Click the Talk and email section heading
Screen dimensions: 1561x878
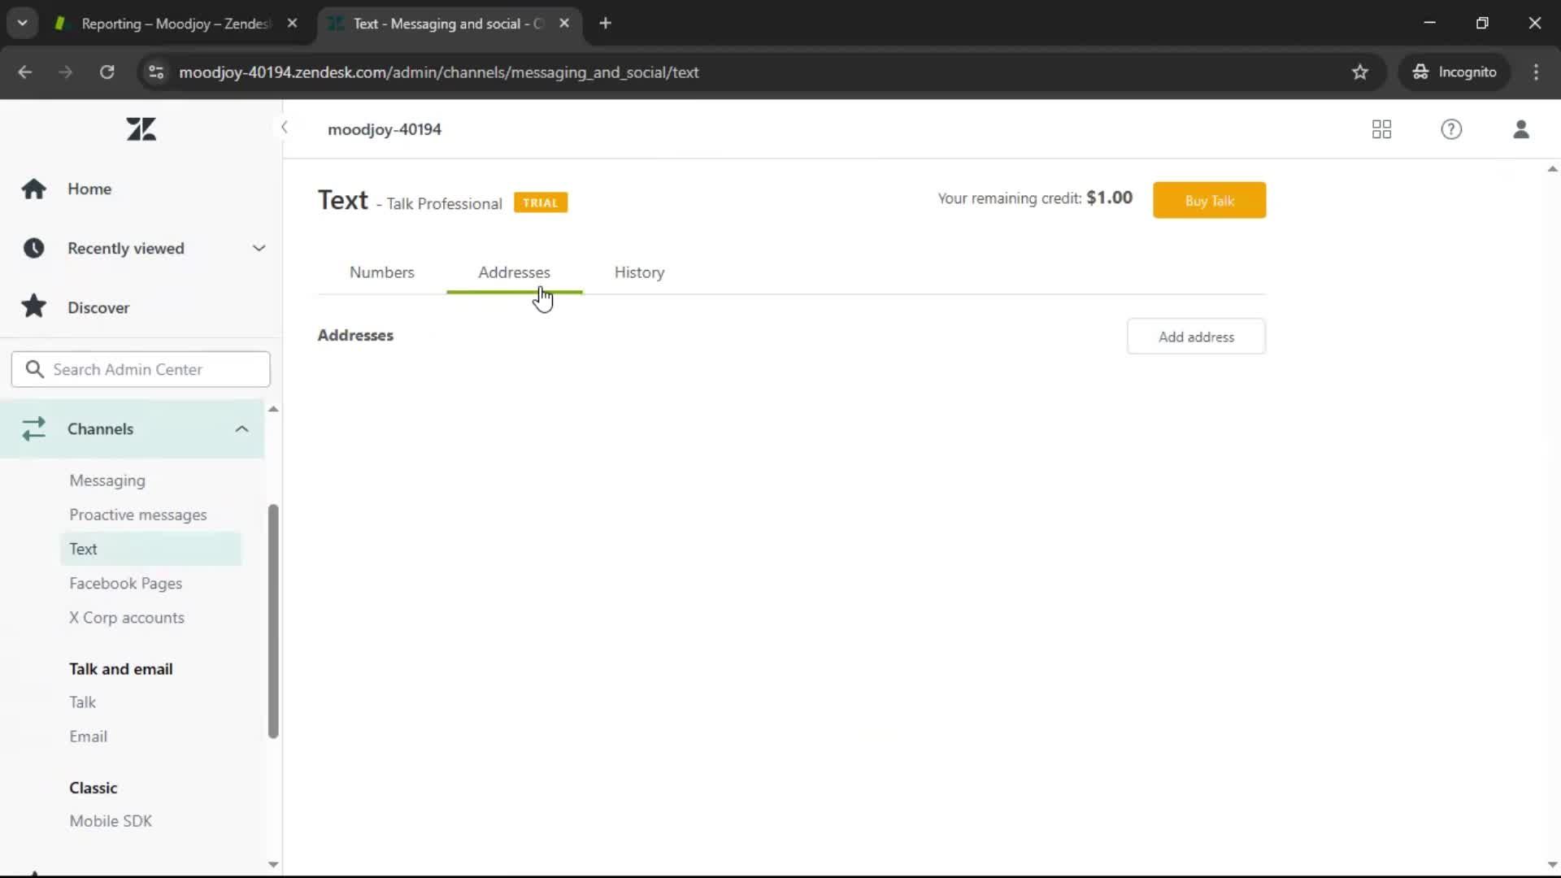click(120, 669)
